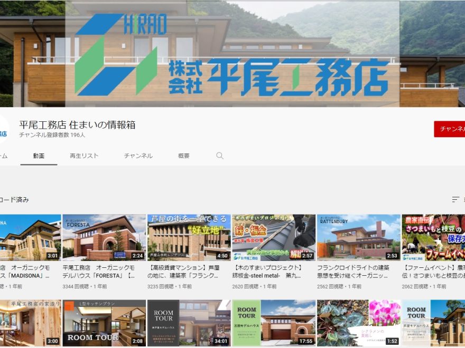
Task: Click the text 2562 回視聴・1 年前
Action: [x=339, y=286]
